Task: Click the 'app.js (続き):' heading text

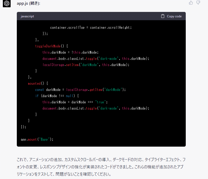Action: click(x=28, y=3)
